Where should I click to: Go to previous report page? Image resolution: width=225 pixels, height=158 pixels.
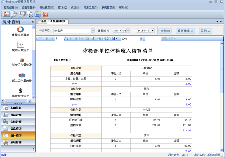click(x=52, y=38)
